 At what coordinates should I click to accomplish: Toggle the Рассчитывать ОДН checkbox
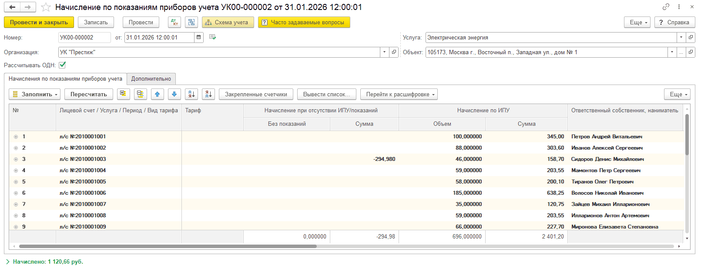(x=62, y=65)
